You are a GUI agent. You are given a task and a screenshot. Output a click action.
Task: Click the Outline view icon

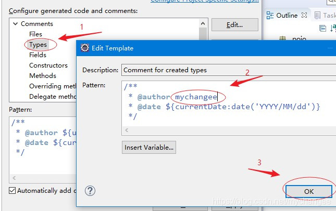pyautogui.click(x=270, y=16)
